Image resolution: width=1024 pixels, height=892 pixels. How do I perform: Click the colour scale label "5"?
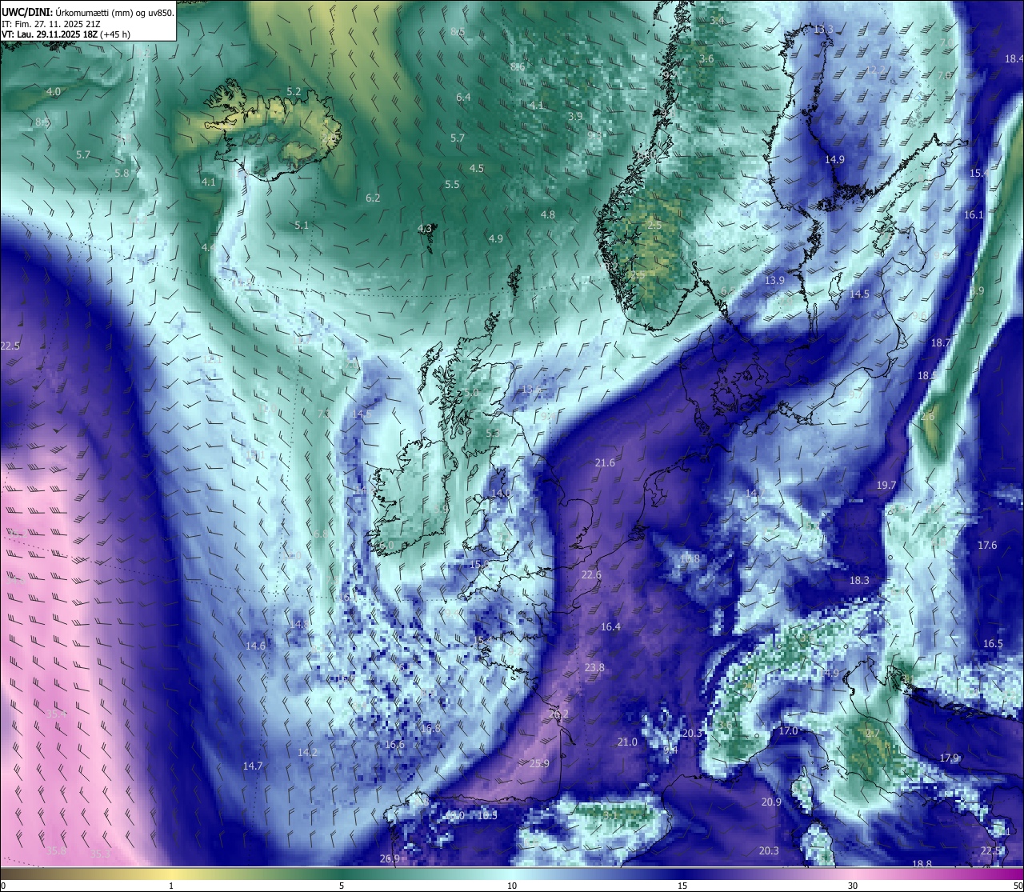pos(342,886)
